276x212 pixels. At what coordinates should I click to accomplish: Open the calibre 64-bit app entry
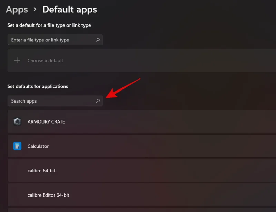(138, 170)
